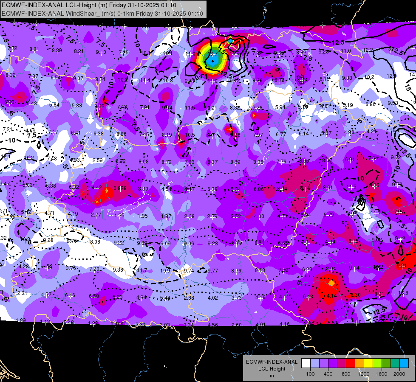The height and width of the screenshot is (382, 416).
Task: Click the wind shear value 6.41
Action: point(76,132)
